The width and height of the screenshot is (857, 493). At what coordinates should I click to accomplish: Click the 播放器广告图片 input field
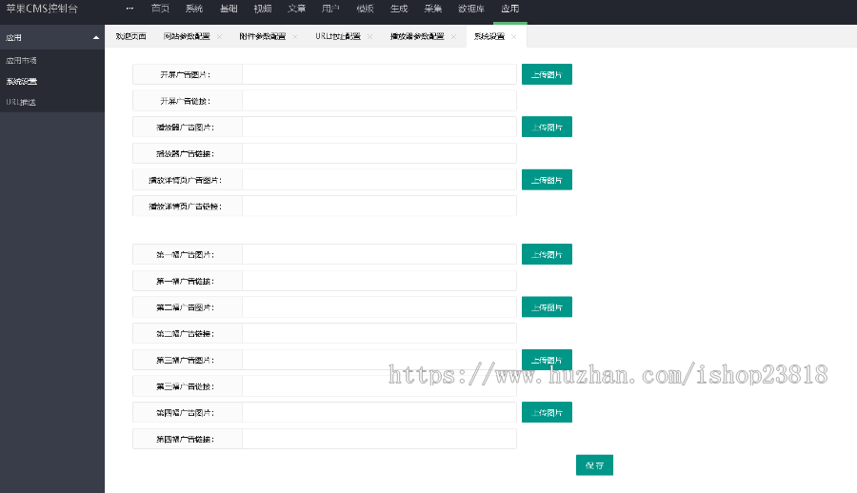point(379,127)
